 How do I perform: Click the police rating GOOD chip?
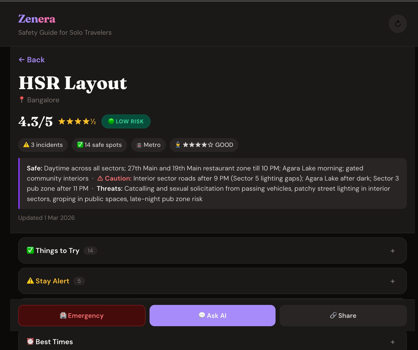click(x=204, y=145)
